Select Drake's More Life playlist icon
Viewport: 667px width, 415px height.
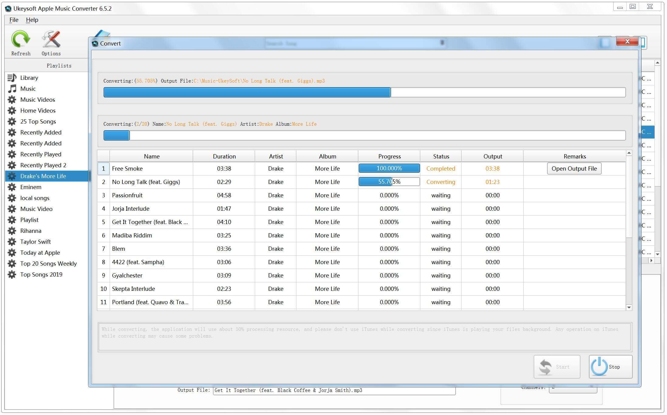11,175
